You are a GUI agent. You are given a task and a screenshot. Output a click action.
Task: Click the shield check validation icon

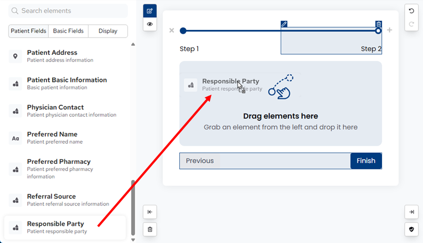[411, 229]
